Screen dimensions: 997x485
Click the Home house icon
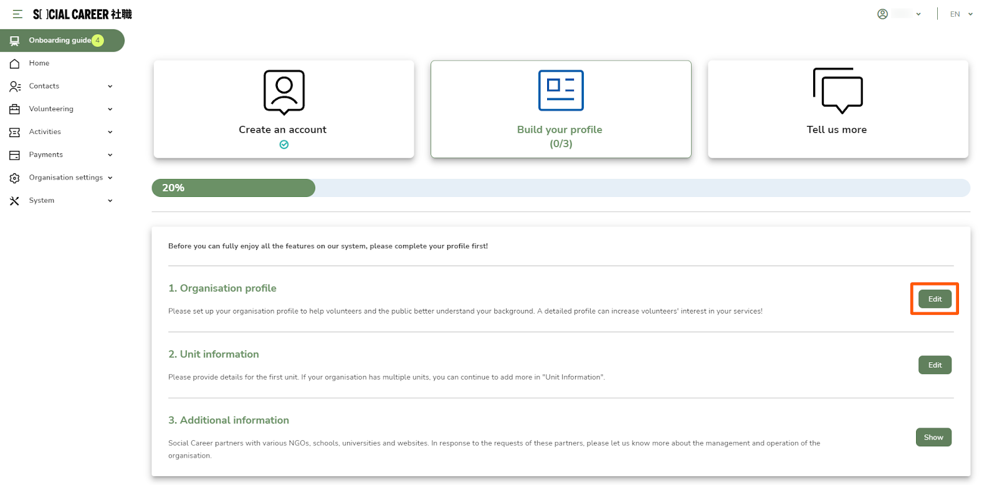point(15,64)
